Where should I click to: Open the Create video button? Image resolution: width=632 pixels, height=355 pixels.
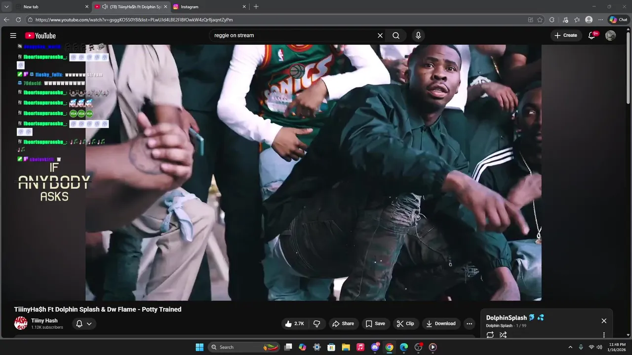click(566, 35)
